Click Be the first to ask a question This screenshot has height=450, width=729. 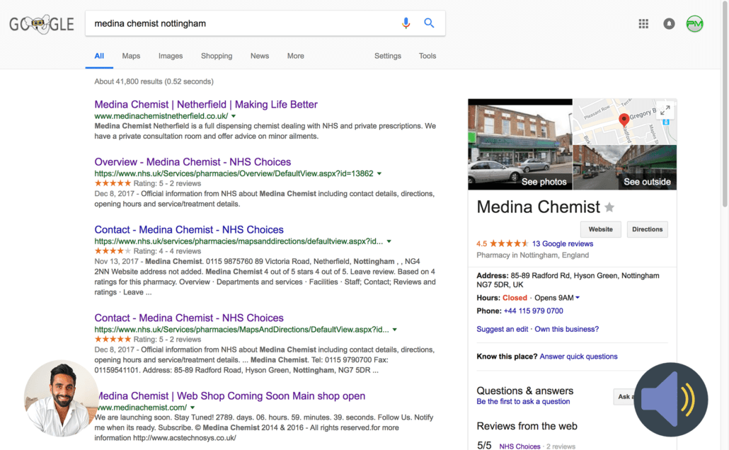(x=523, y=402)
